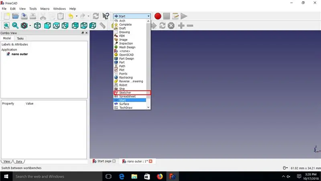Click Search the web and Windows box
Image resolution: width=321 pixels, height=181 pixels.
[x=57, y=176]
